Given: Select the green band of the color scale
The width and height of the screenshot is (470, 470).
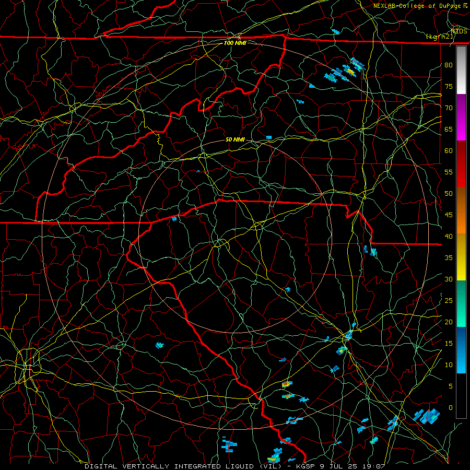Looking at the screenshot, I should [461, 303].
